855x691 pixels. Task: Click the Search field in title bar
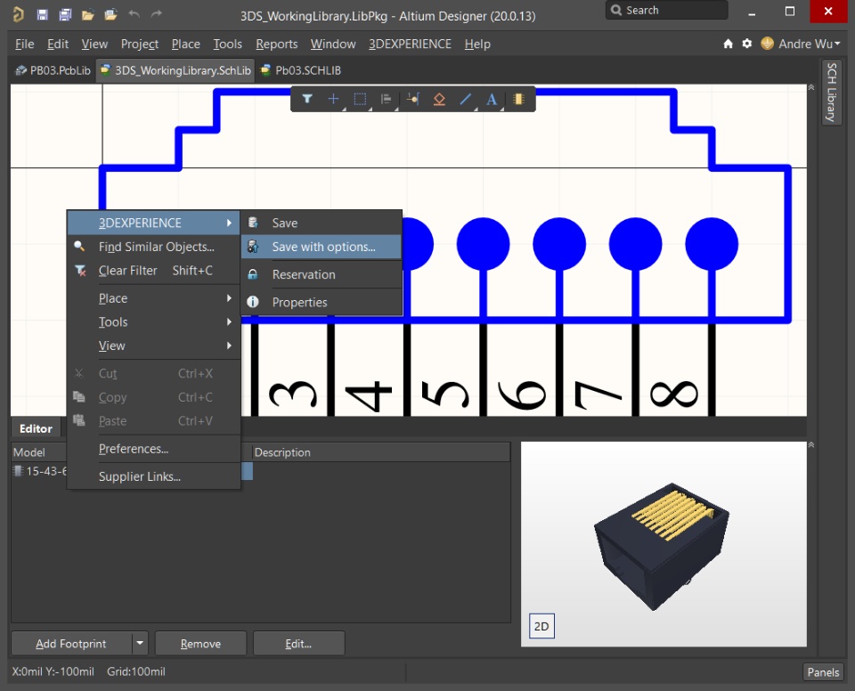point(666,11)
